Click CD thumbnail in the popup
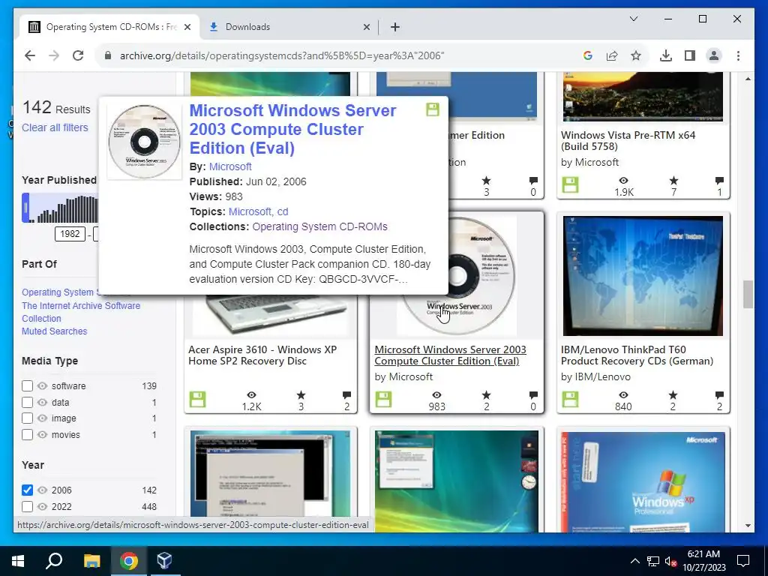This screenshot has width=768, height=576. point(145,142)
